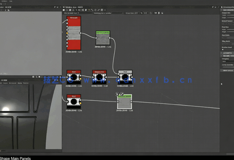Click the crosshair move icon in graph toolbar
The height and width of the screenshot is (160, 234).
(x=67, y=10)
